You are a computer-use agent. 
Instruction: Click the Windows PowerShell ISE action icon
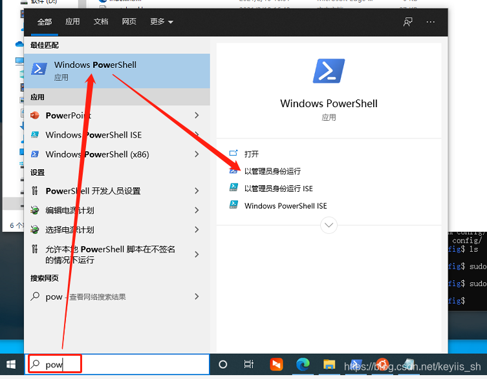233,205
